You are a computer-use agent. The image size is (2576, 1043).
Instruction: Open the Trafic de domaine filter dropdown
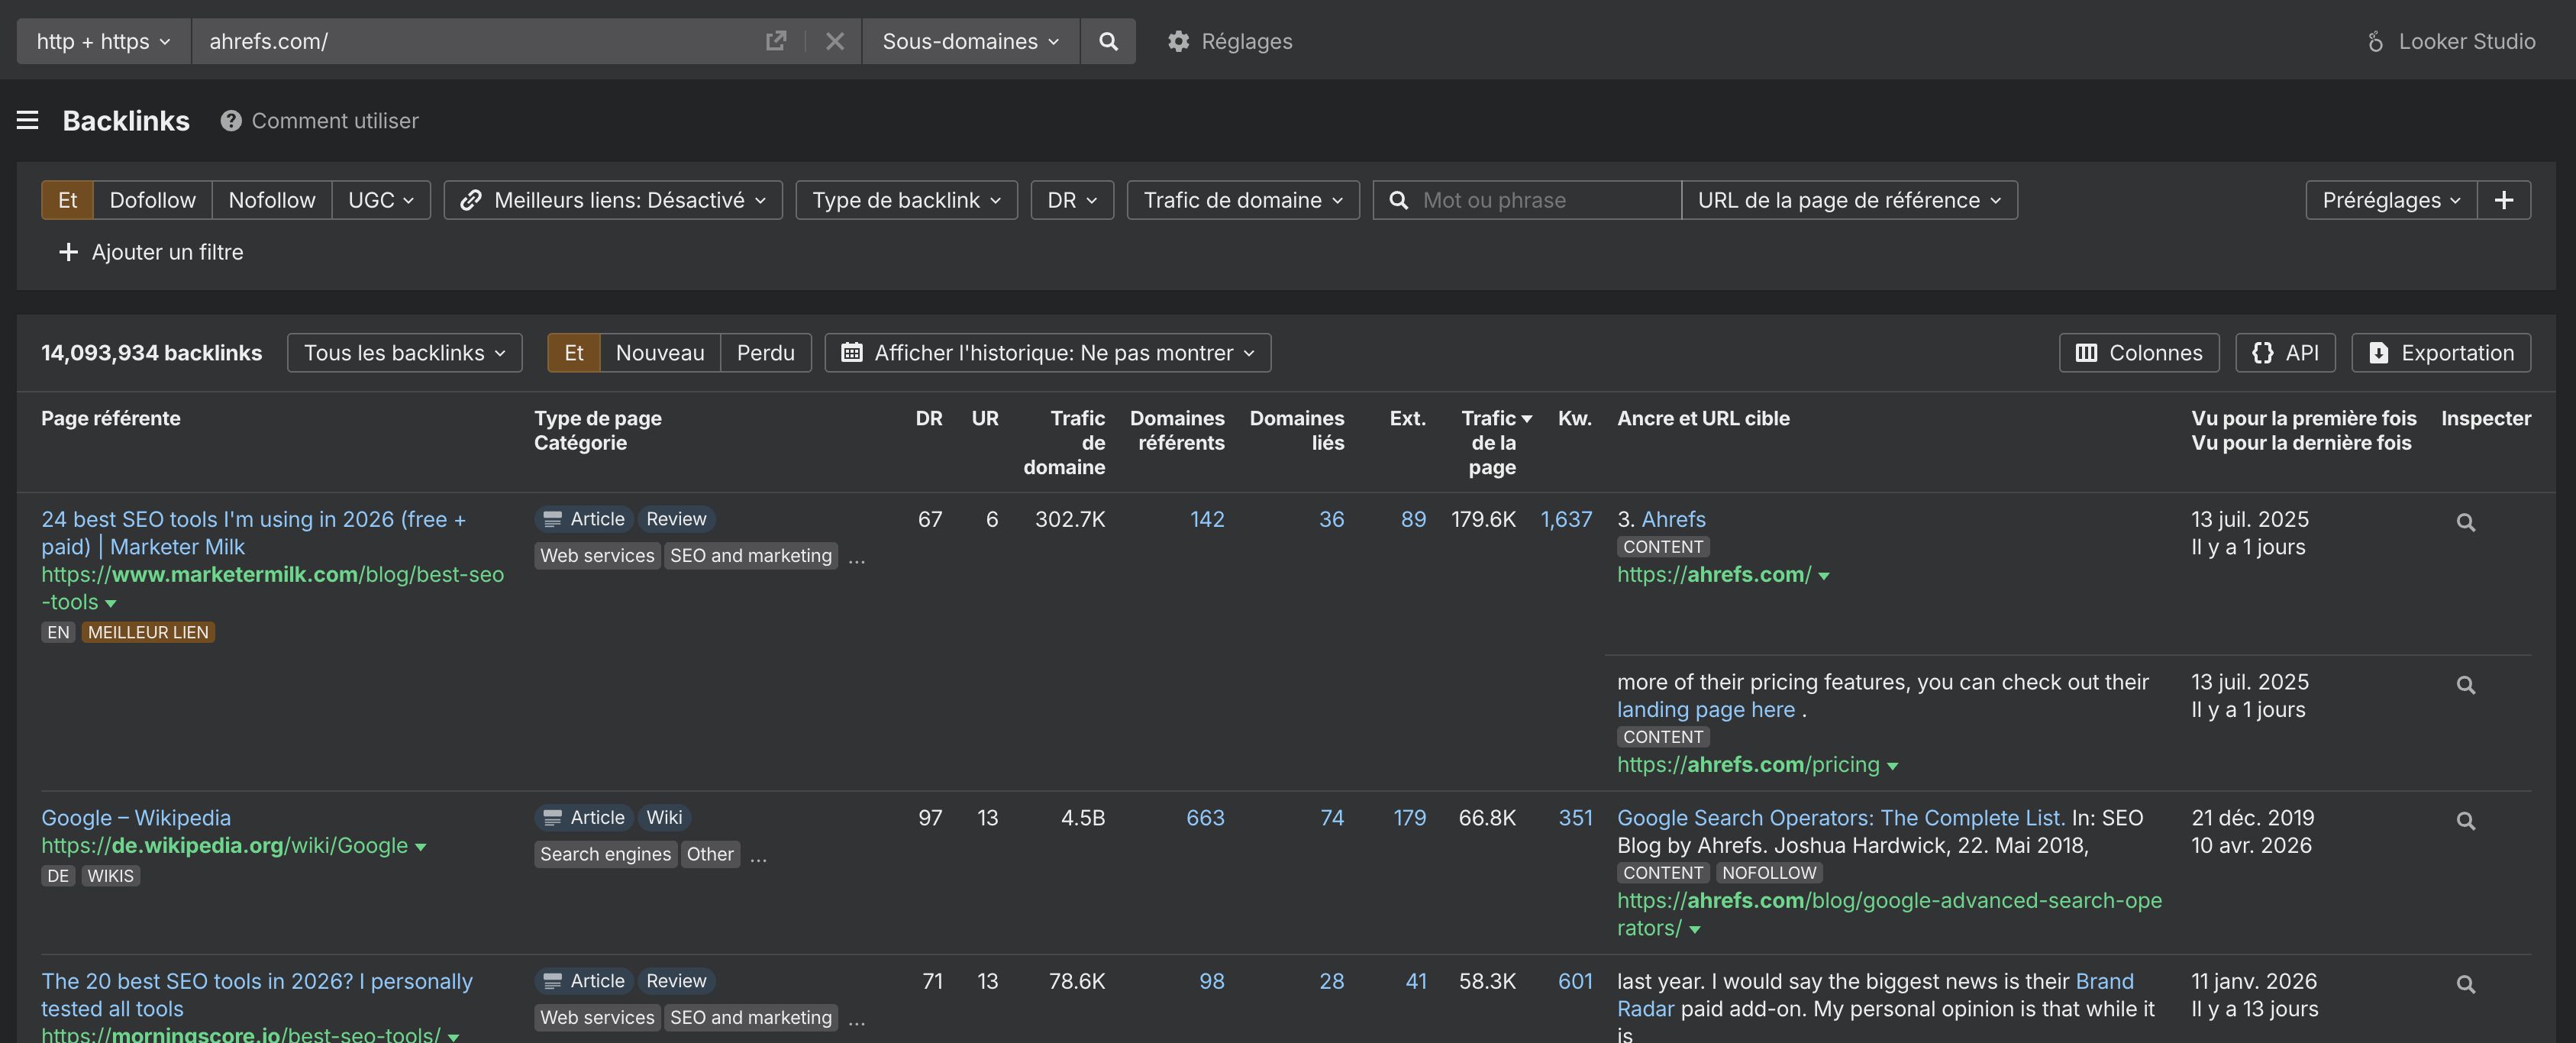coord(1243,200)
